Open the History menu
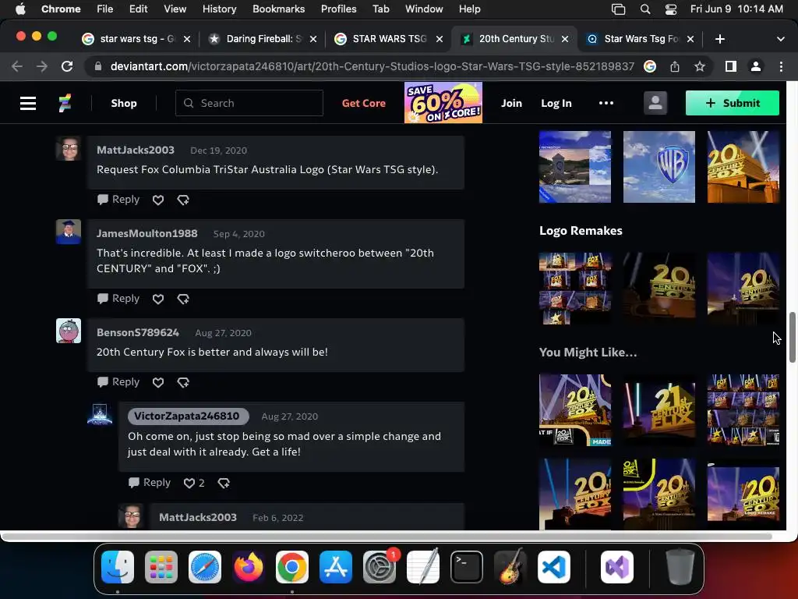 [x=219, y=9]
